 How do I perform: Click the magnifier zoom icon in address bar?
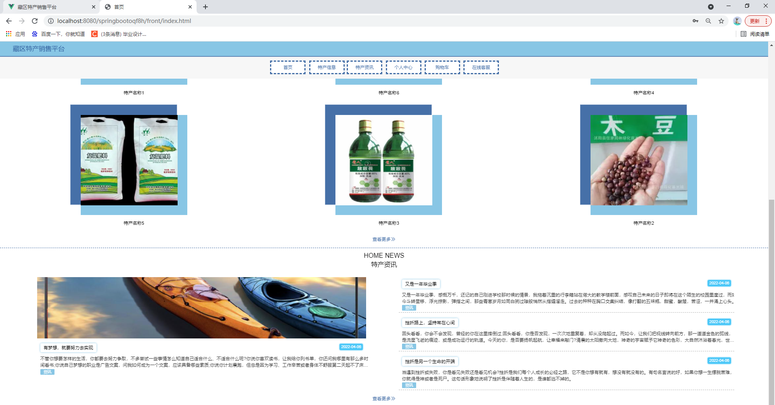pos(708,21)
